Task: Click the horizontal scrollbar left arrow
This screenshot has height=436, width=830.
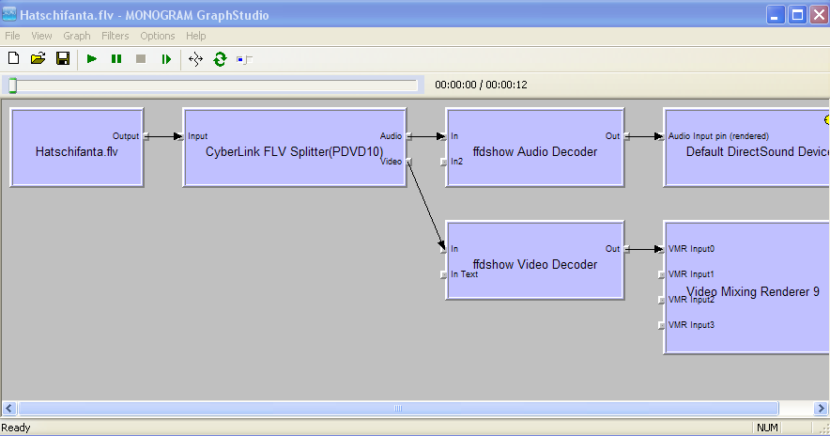Action: coord(9,408)
